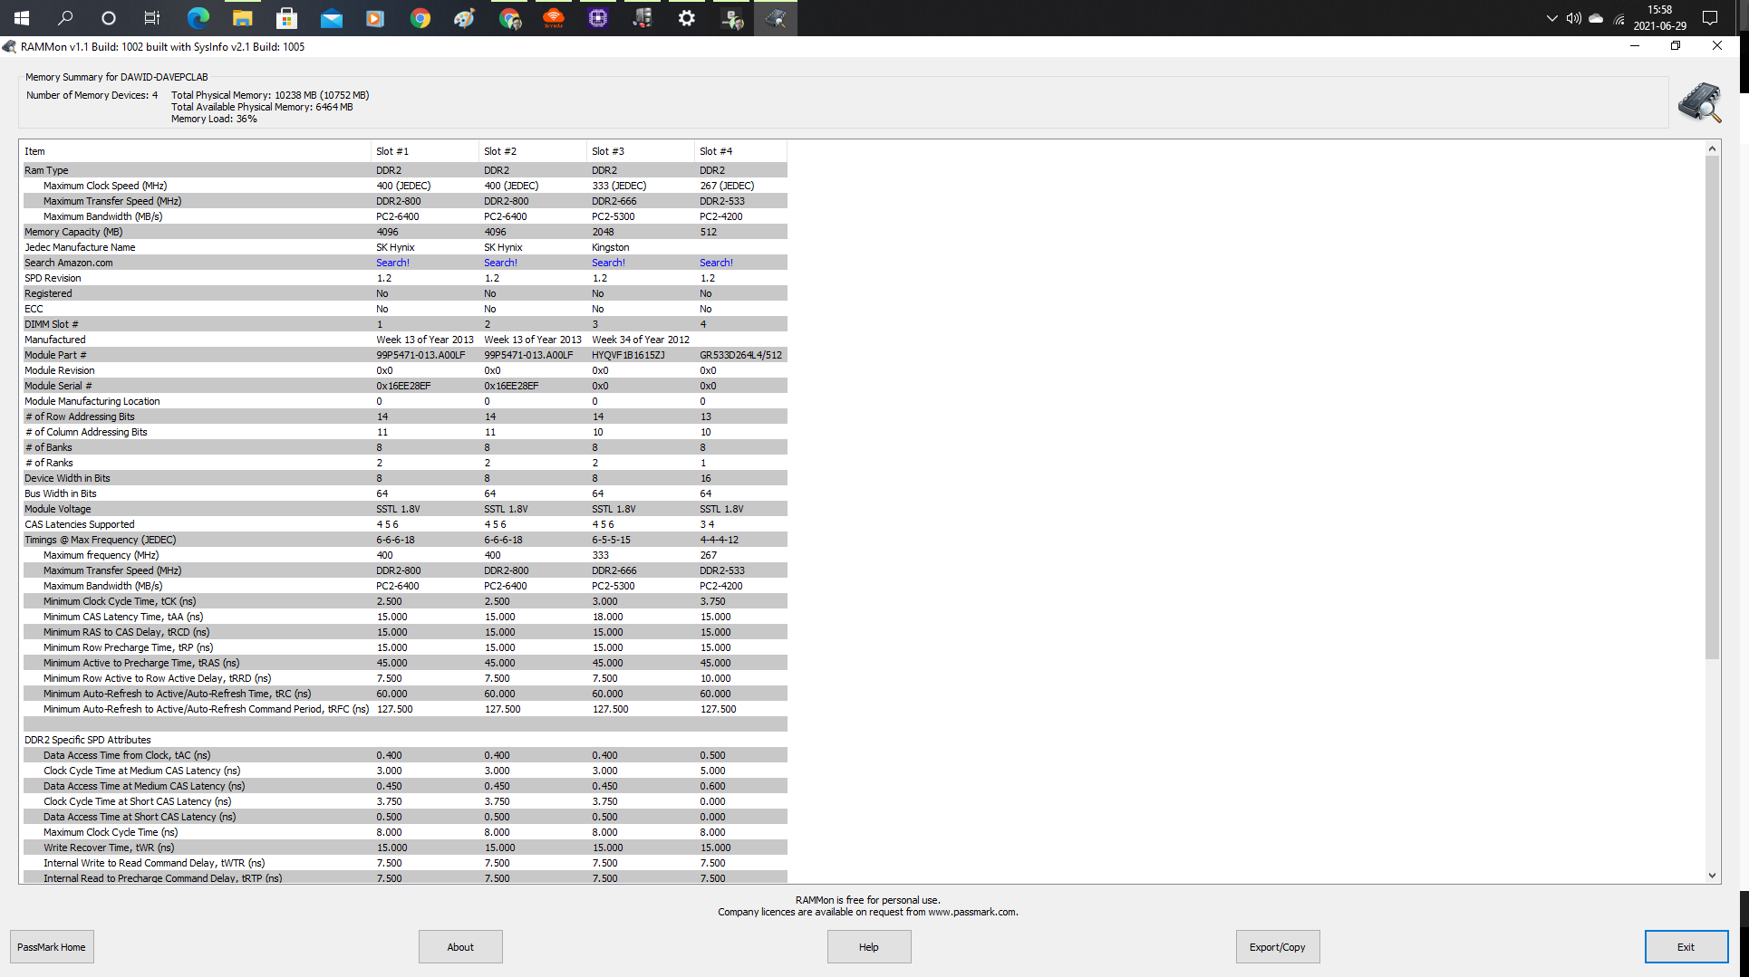Image resolution: width=1749 pixels, height=977 pixels.
Task: Open the Mail app envelope icon
Action: click(x=331, y=18)
